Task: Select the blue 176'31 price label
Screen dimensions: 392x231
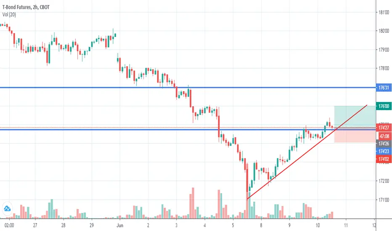Action: coord(384,88)
